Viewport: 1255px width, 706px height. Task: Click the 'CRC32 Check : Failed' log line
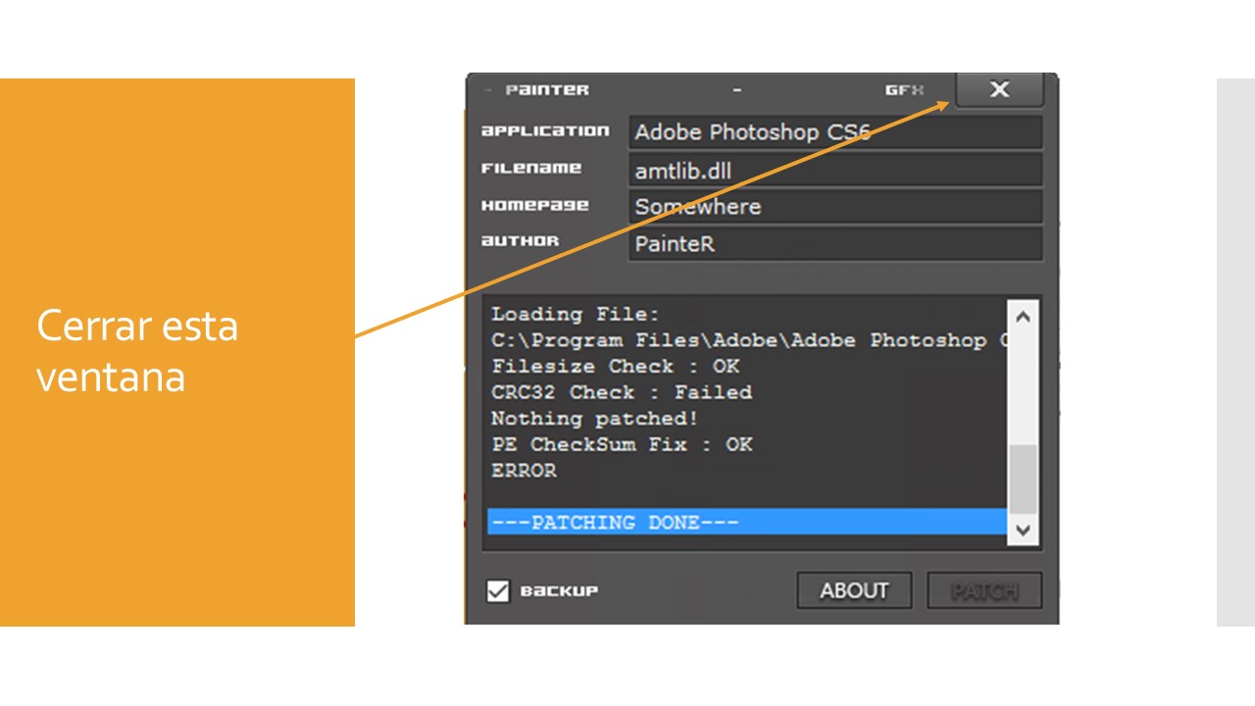point(622,392)
